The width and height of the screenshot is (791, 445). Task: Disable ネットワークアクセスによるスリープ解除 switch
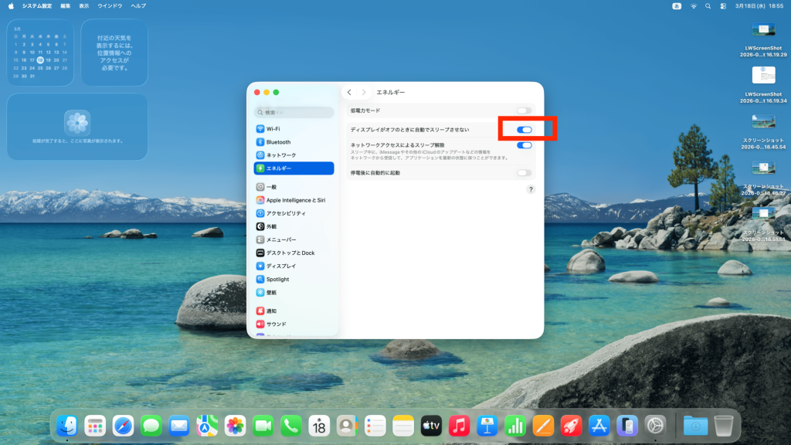pyautogui.click(x=525, y=145)
